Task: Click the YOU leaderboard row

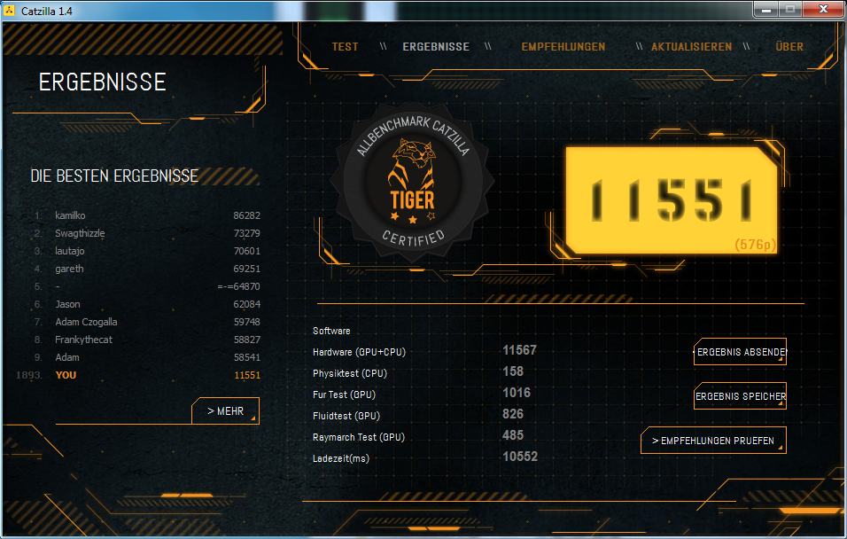Action: coord(138,375)
